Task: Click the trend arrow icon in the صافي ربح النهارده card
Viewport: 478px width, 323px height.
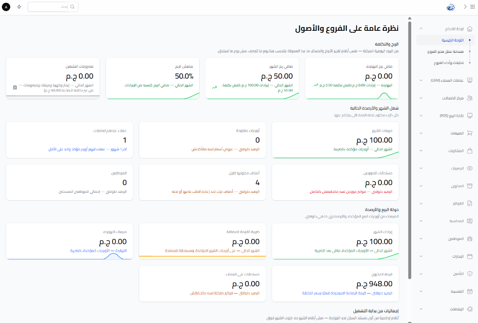Action: [316, 85]
